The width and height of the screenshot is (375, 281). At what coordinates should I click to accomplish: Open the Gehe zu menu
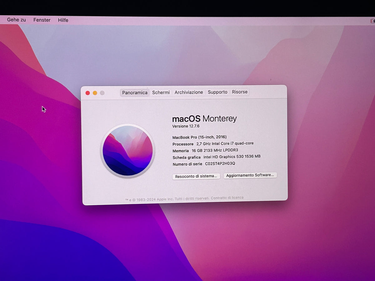click(17, 20)
